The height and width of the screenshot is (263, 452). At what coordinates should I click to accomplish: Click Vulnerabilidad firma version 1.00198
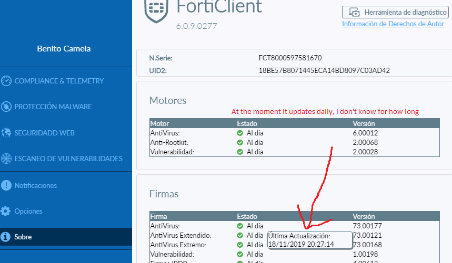click(x=365, y=255)
